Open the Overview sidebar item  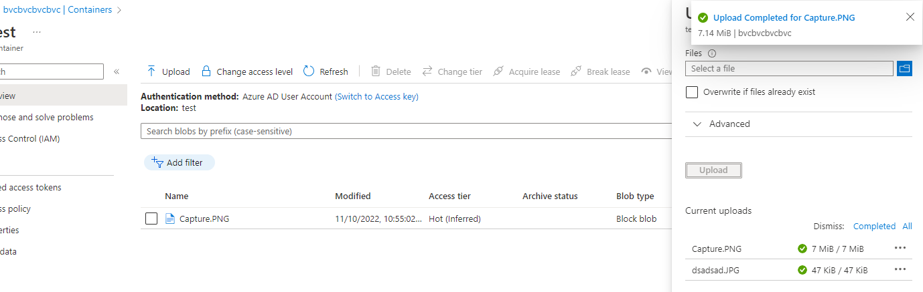coord(63,96)
